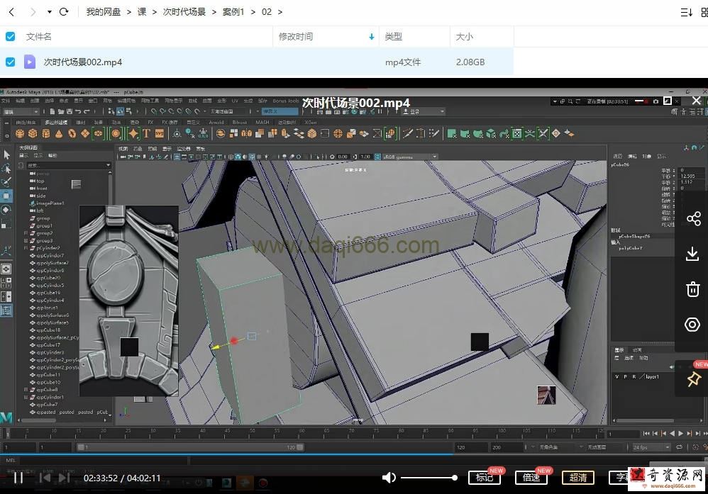Open the Bonus Tools menu

285,101
